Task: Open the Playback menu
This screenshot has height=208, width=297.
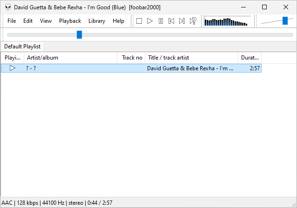Action: [70, 21]
